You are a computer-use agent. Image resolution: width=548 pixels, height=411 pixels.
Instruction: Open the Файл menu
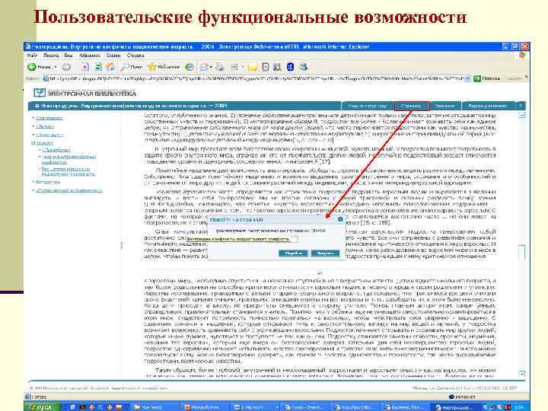coord(32,56)
